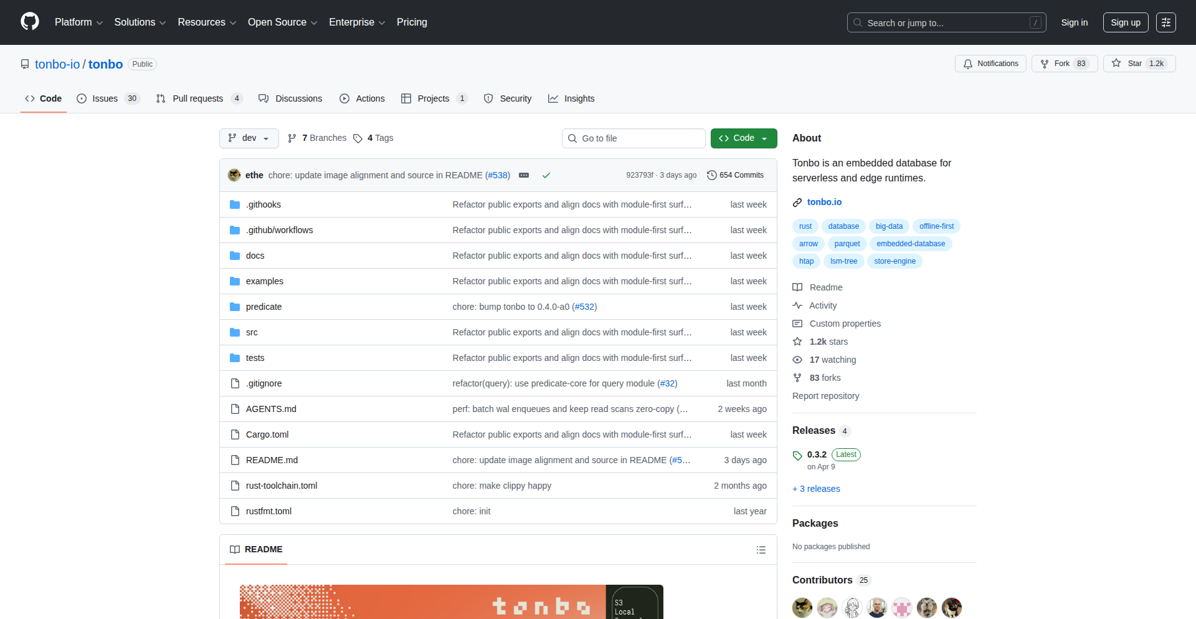
Task: Click the Star button
Action: [x=1139, y=64]
